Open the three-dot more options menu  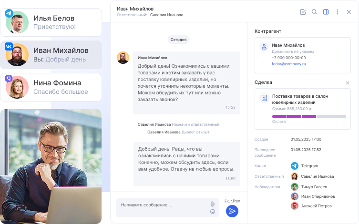coord(338,12)
